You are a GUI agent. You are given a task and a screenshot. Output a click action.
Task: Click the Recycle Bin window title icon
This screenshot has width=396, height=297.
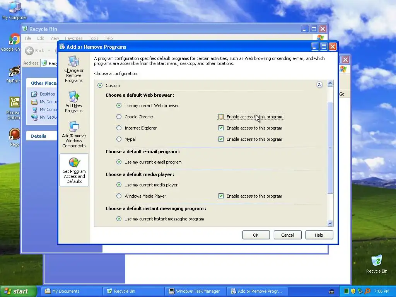[x=25, y=29]
